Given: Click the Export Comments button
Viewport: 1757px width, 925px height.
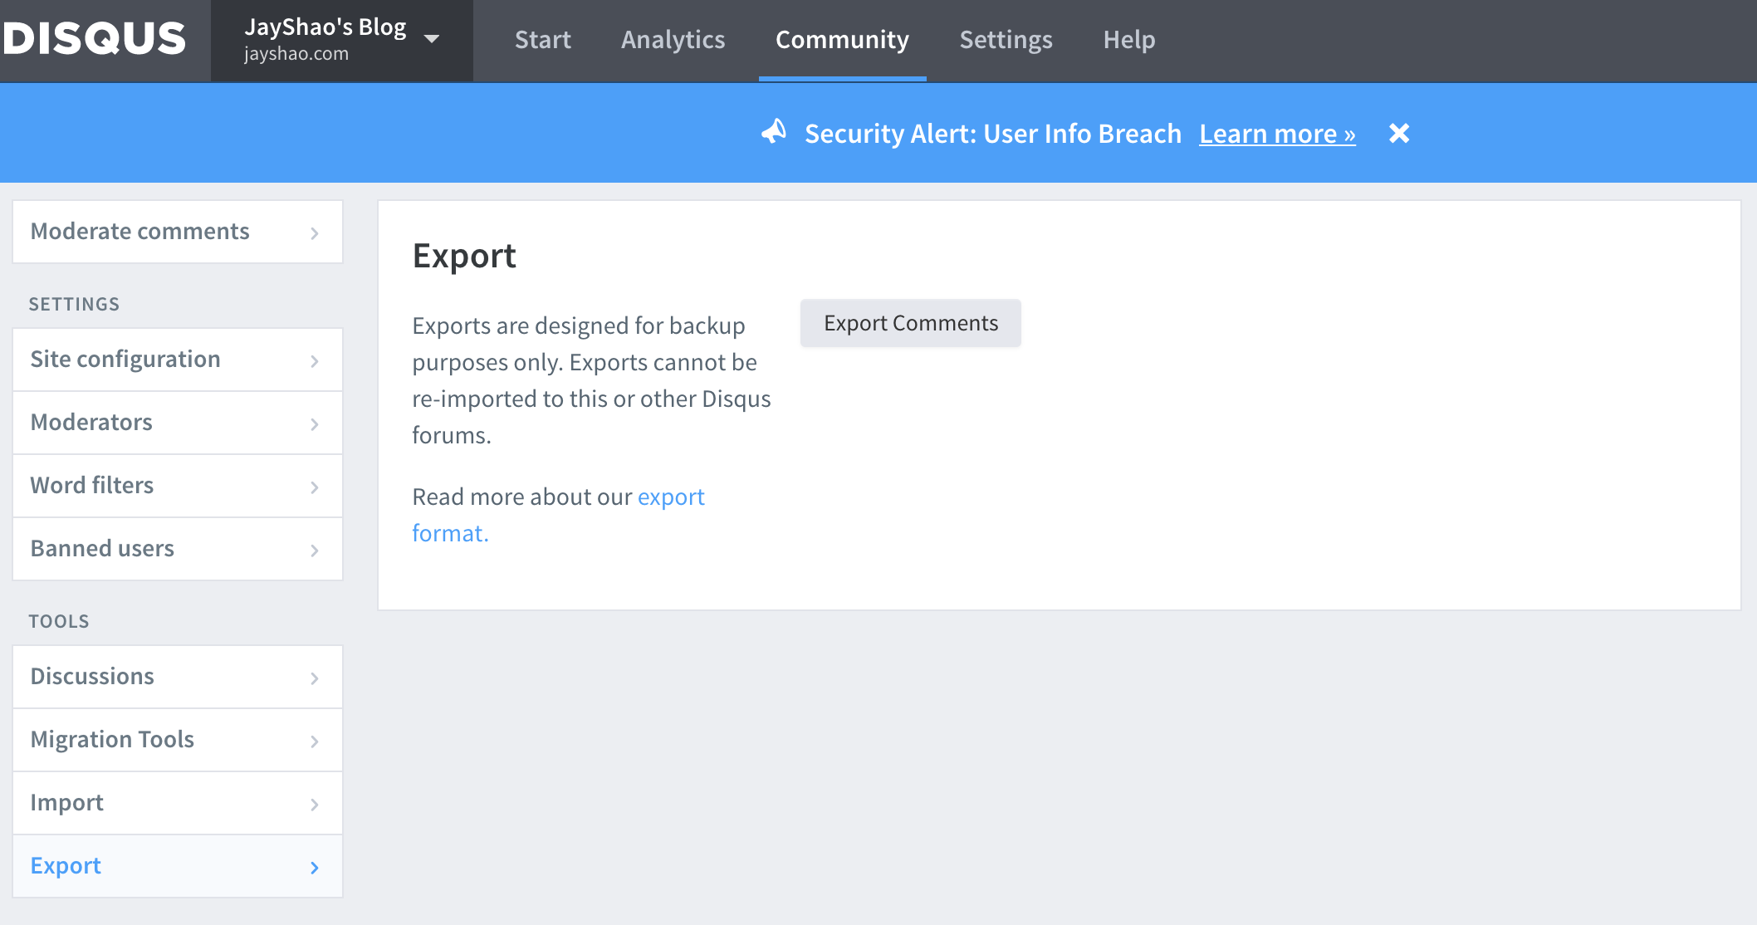Looking at the screenshot, I should click(910, 323).
